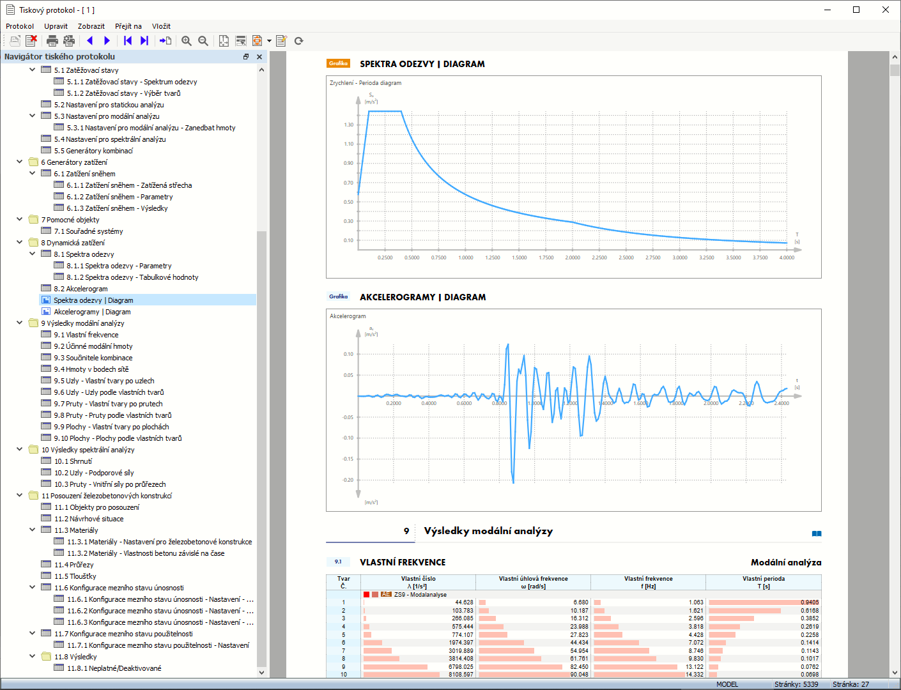
Task: Select 8.2 Akcelerogram tree item
Action: pos(81,289)
